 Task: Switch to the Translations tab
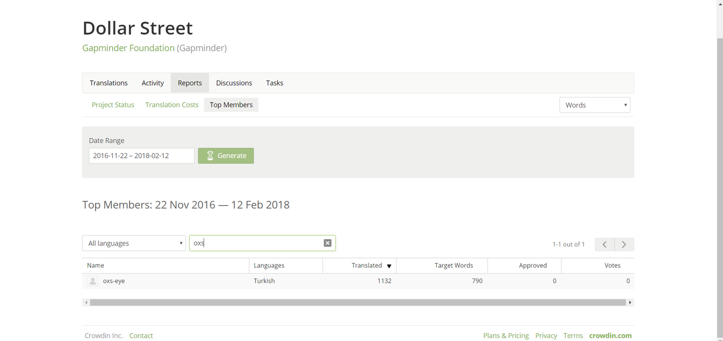(x=108, y=83)
